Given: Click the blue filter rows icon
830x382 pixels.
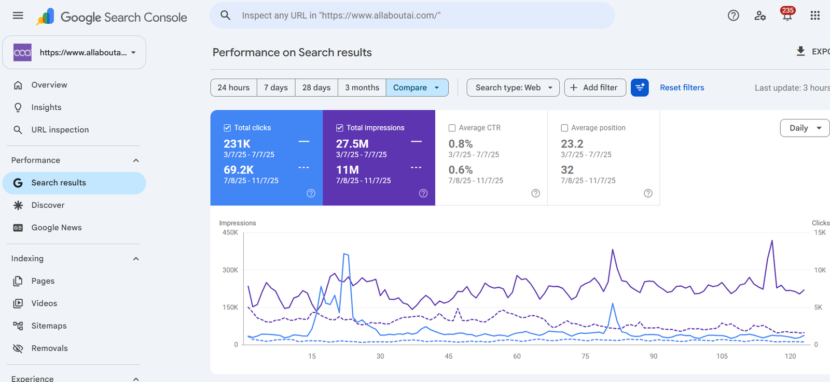Looking at the screenshot, I should 640,87.
